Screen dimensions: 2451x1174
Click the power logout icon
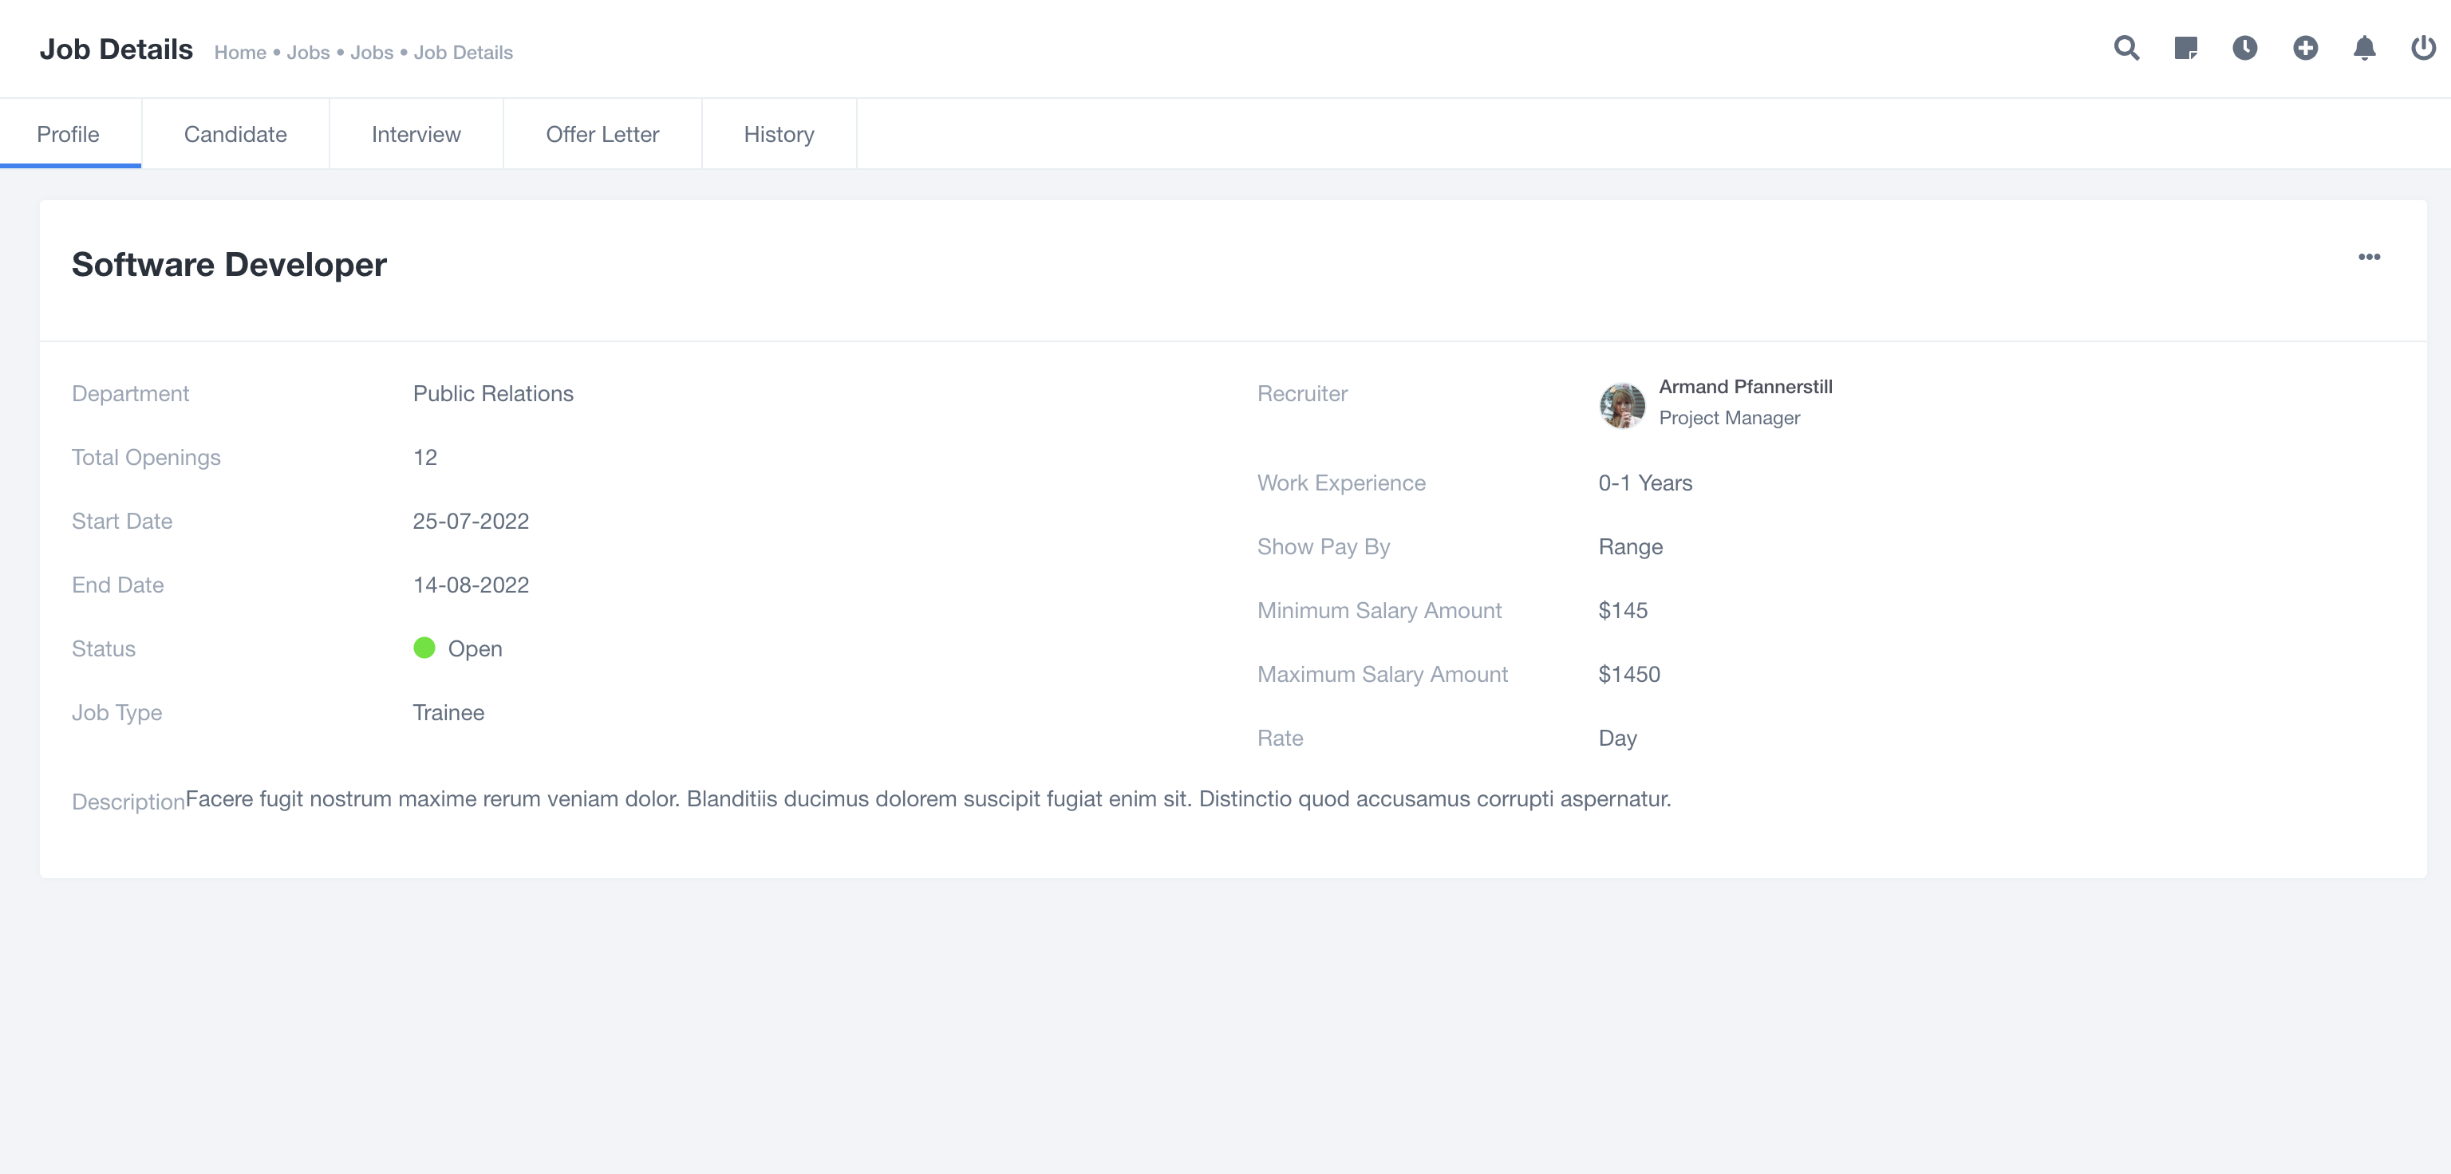[2422, 49]
